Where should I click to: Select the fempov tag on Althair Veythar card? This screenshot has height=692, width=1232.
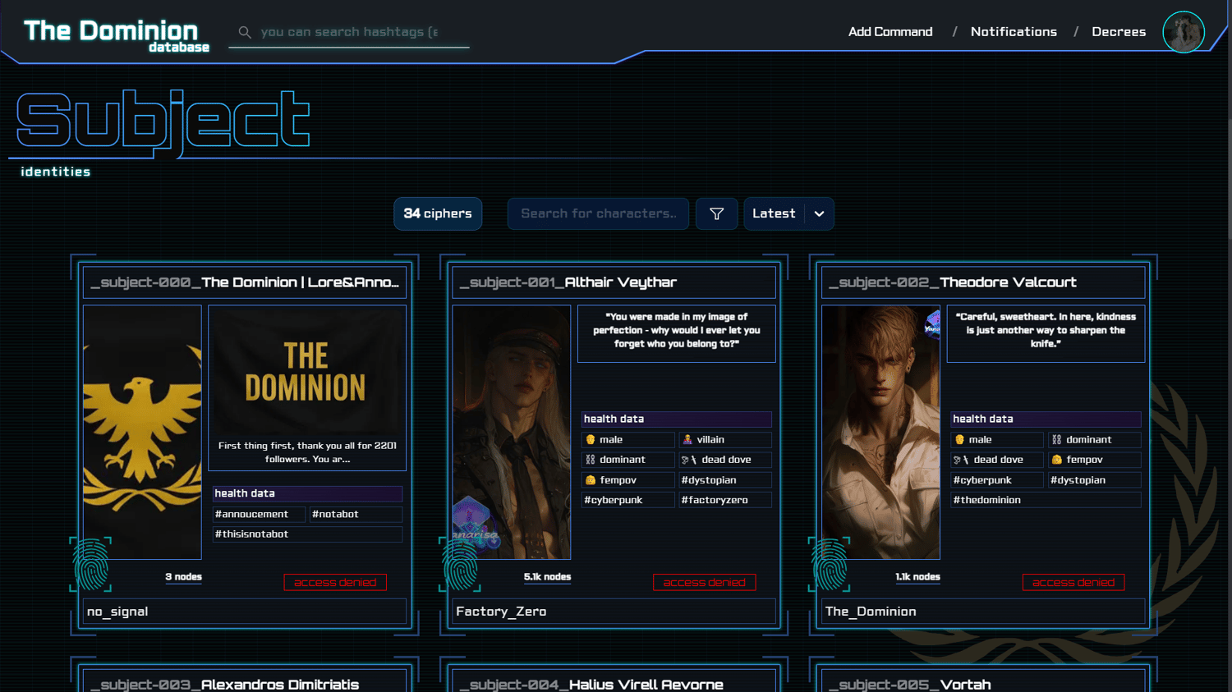pos(628,480)
